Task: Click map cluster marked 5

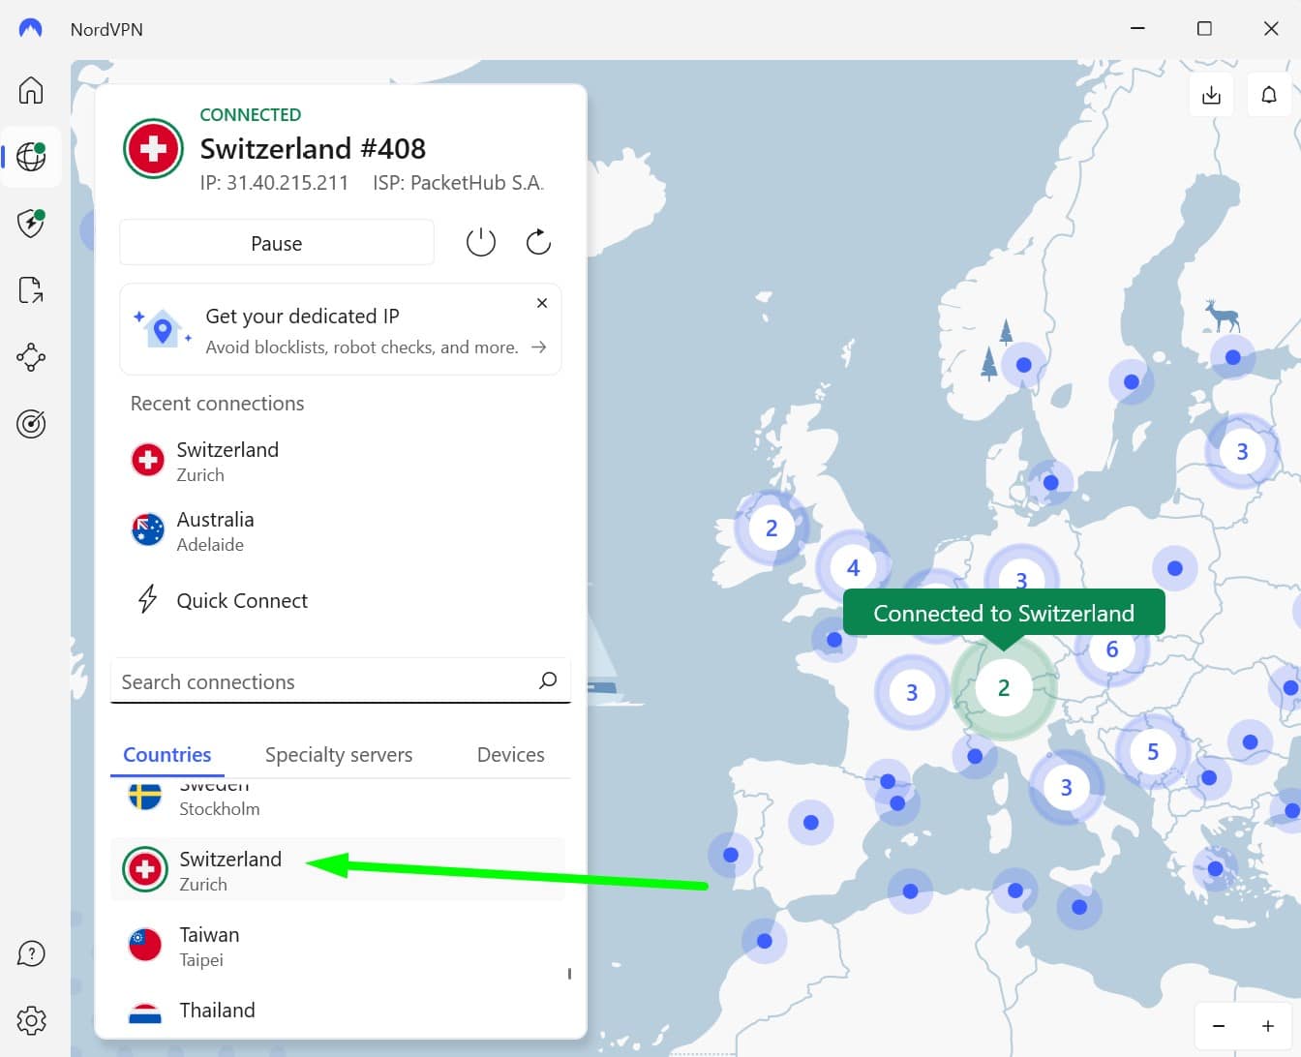Action: click(1153, 752)
